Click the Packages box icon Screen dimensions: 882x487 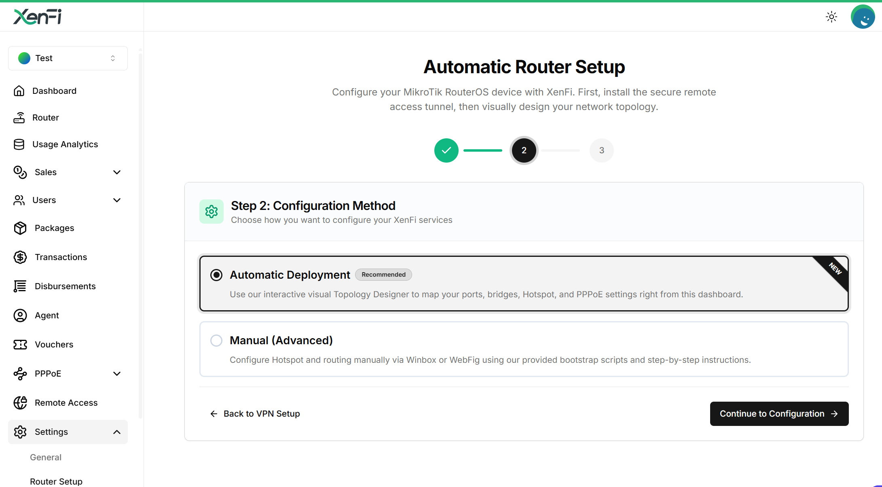20,228
